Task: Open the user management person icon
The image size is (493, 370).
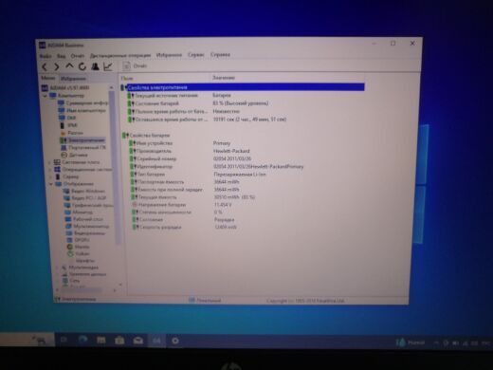Action: [95, 66]
